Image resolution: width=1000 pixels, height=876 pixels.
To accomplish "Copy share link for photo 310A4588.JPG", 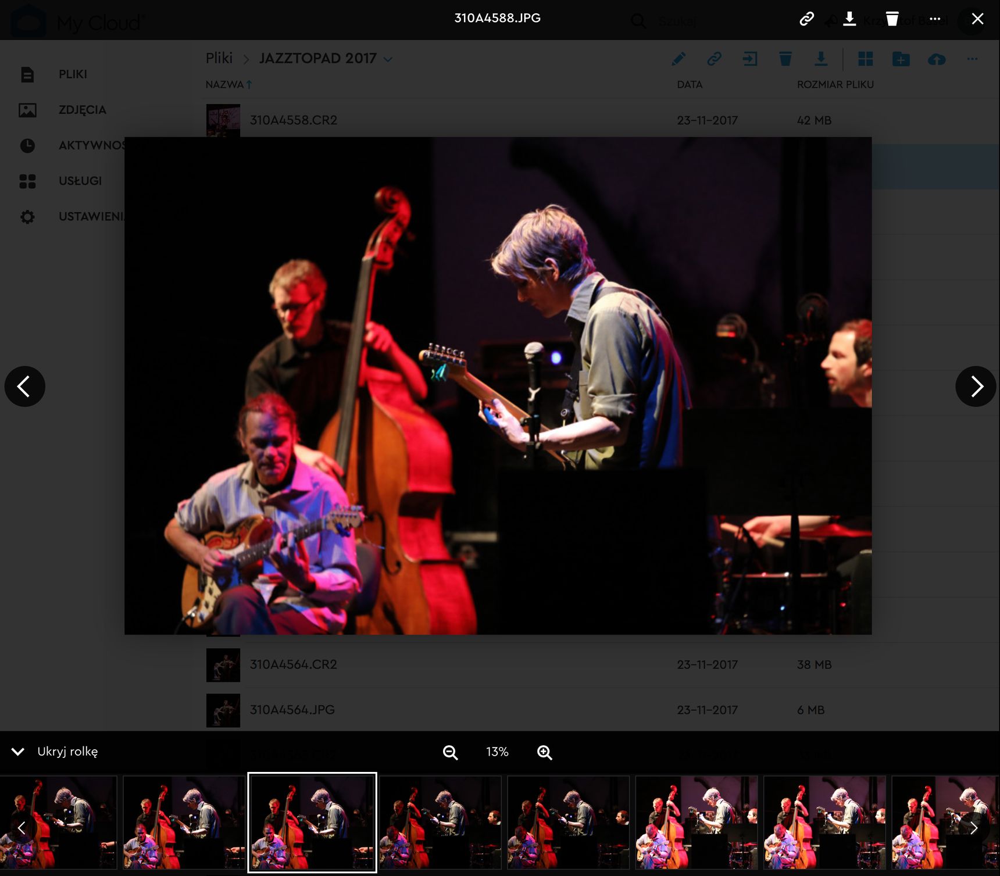I will [x=806, y=19].
